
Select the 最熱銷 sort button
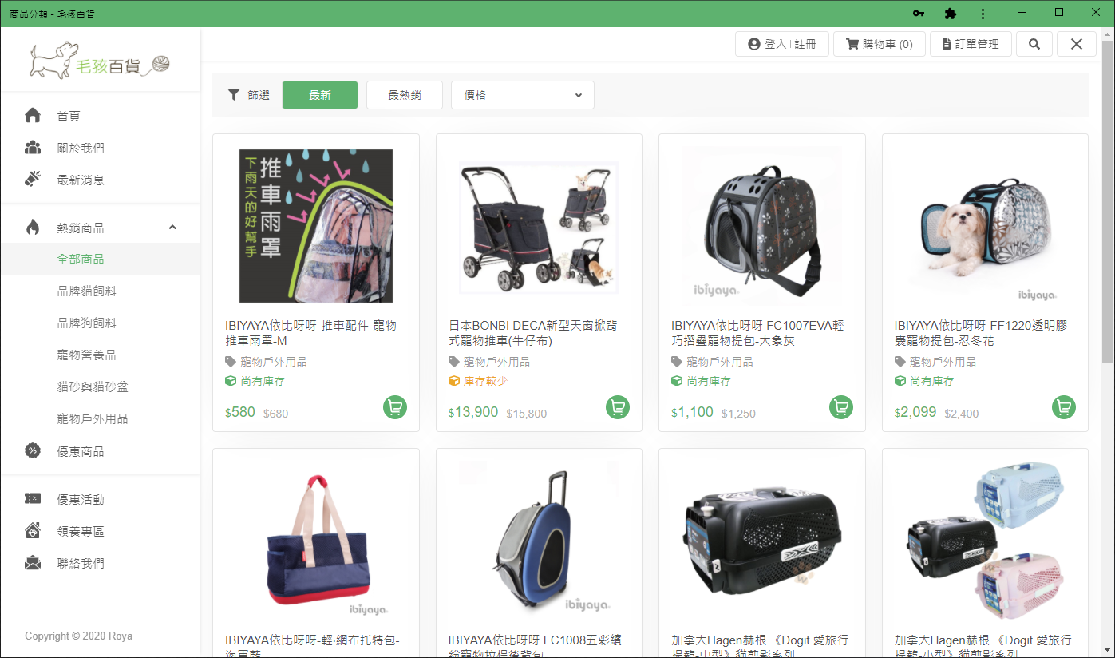pyautogui.click(x=404, y=95)
